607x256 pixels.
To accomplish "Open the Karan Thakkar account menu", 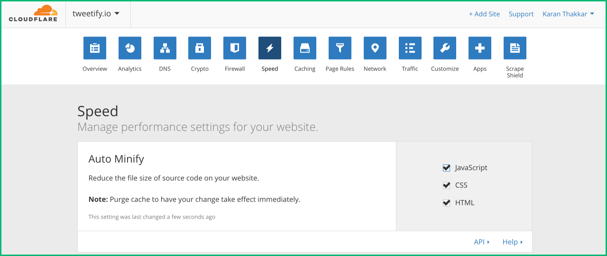I will point(568,14).
